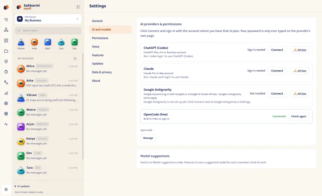Click the M workspace badge icon
This screenshot has height=196, width=322.
point(20,19)
